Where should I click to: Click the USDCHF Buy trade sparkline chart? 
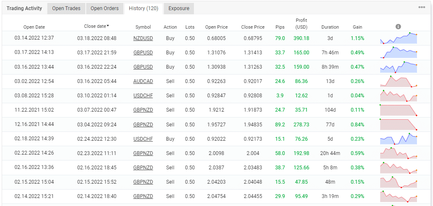click(398, 139)
